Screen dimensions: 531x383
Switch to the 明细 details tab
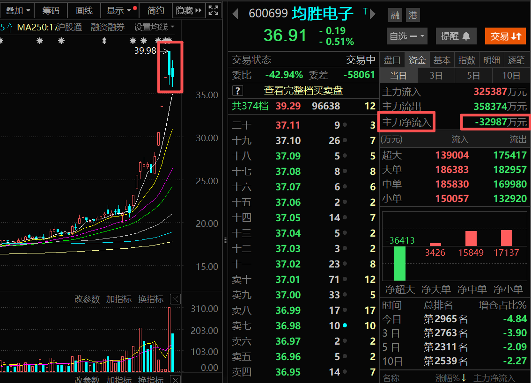tap(491, 60)
